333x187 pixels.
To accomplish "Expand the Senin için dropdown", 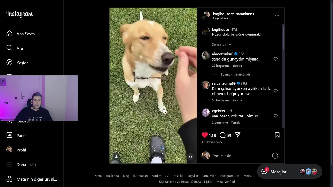I will pos(222,44).
